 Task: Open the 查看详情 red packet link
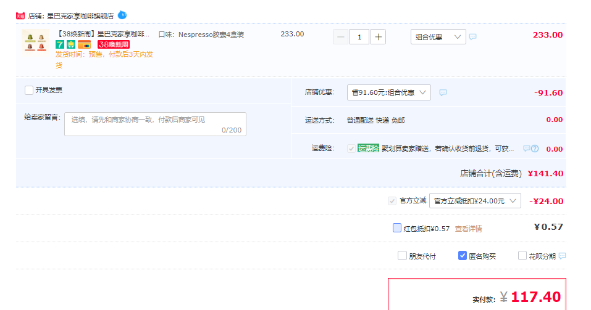coord(469,229)
